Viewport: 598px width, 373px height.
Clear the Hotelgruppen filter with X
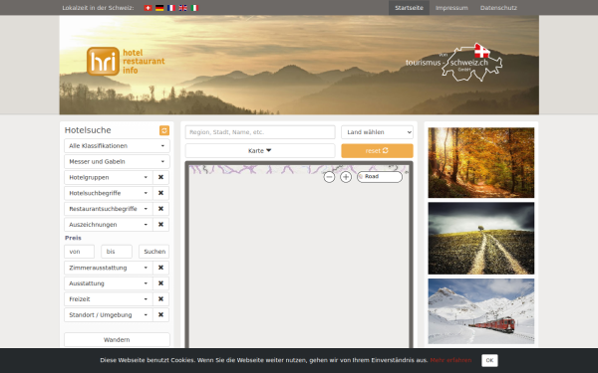coord(160,177)
